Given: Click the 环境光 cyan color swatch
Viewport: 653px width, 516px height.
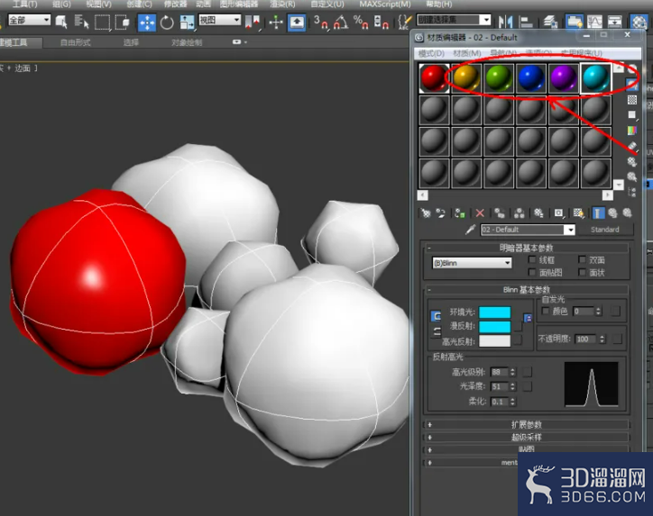Looking at the screenshot, I should tap(495, 312).
